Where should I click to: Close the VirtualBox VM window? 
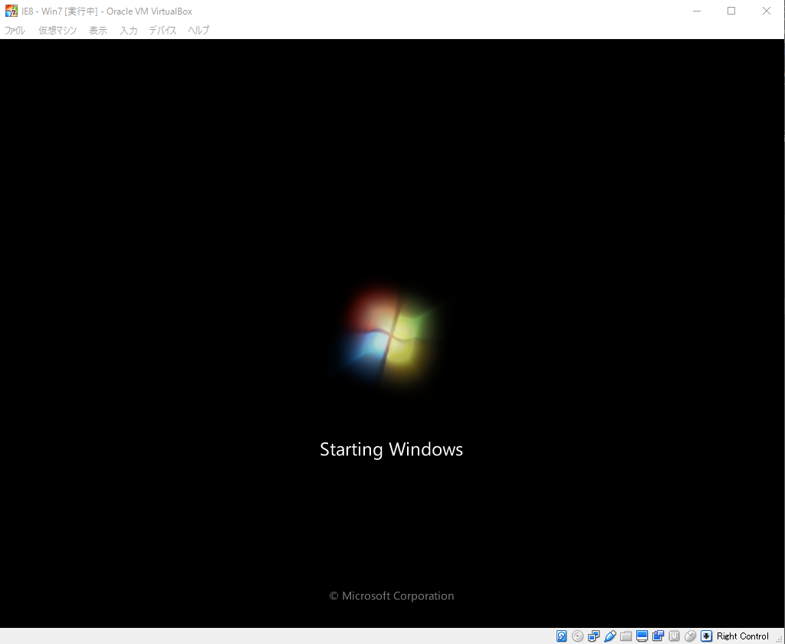tap(767, 11)
